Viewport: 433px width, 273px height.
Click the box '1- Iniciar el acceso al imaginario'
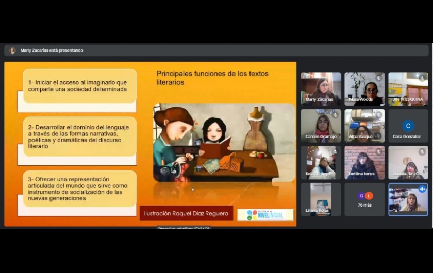click(x=80, y=86)
